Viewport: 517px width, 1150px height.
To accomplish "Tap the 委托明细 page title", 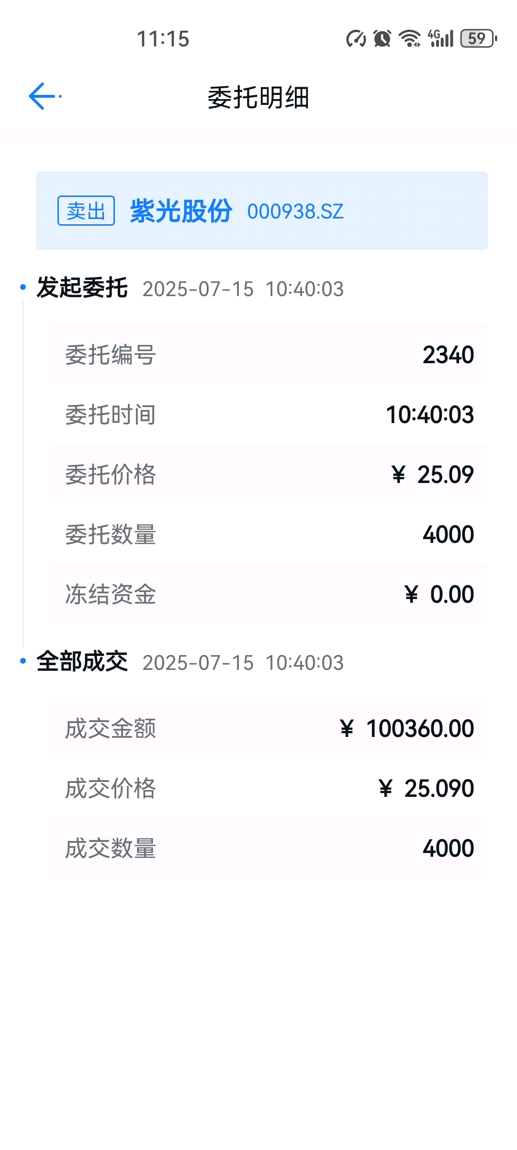I will [x=258, y=98].
